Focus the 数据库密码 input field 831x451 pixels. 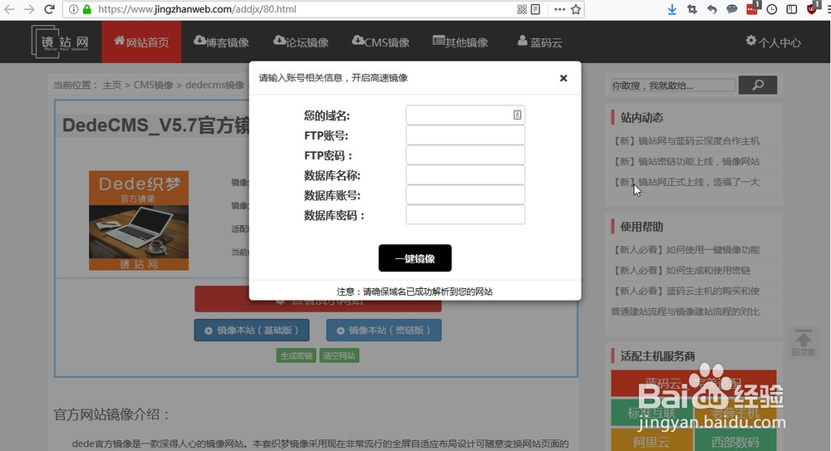(465, 215)
